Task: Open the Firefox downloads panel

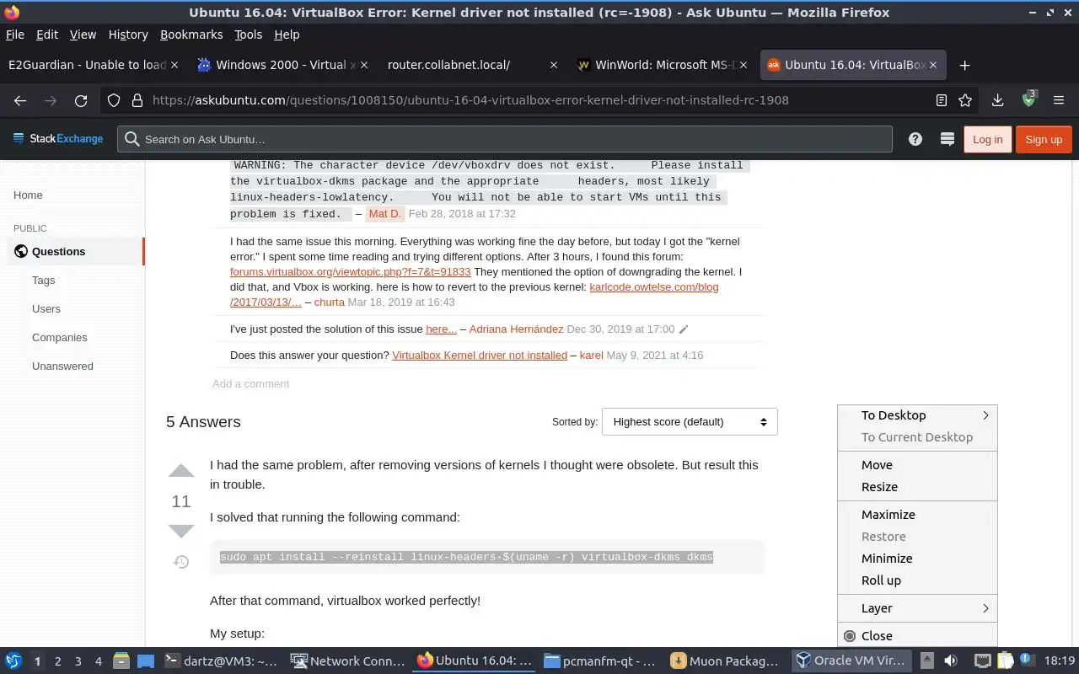Action: pos(997,100)
